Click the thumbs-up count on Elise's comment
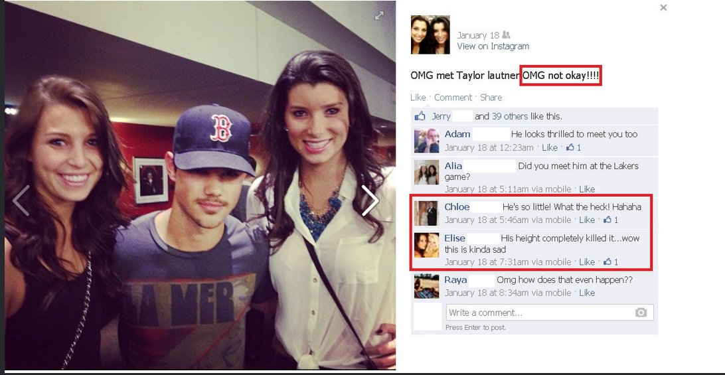725x375 pixels. click(x=611, y=262)
